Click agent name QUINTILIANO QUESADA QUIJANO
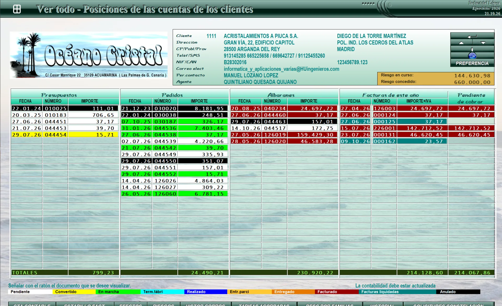502x306 pixels. (260, 82)
